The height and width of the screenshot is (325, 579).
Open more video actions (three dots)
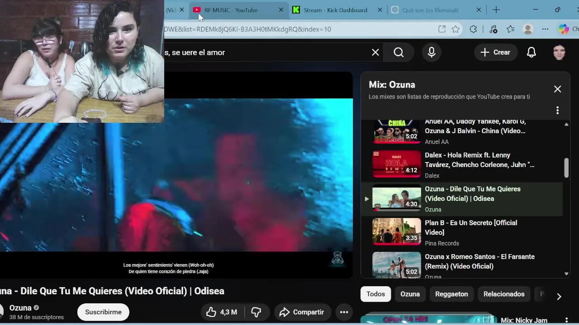point(344,312)
